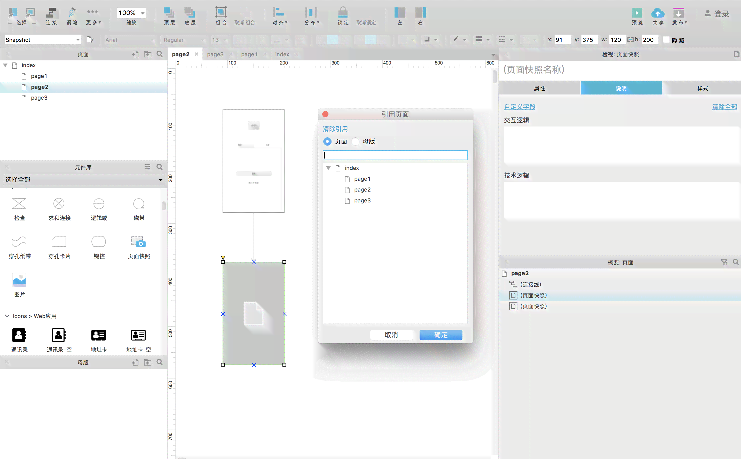The width and height of the screenshot is (741, 459).
Task: Click the 取消 button
Action: 391,335
